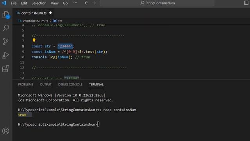This screenshot has width=250, height=141.
Task: Click the selected string "23444" on line 8
Action: tap(65, 46)
